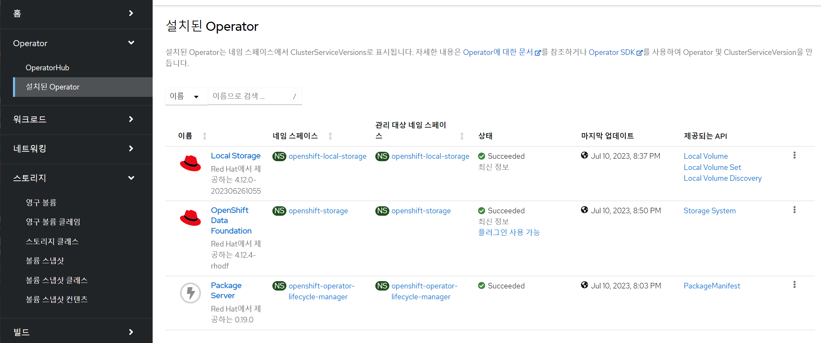Collapse the 스토리지 navigation section
Image resolution: width=821 pixels, height=343 pixels.
coord(76,178)
